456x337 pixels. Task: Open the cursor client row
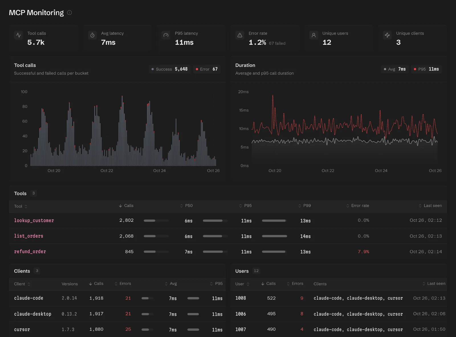pyautogui.click(x=117, y=329)
